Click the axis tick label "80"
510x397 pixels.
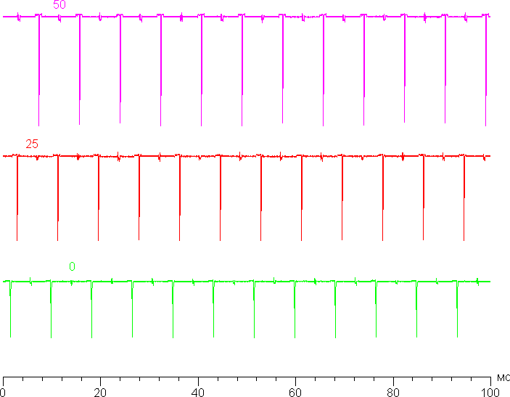coord(393,392)
